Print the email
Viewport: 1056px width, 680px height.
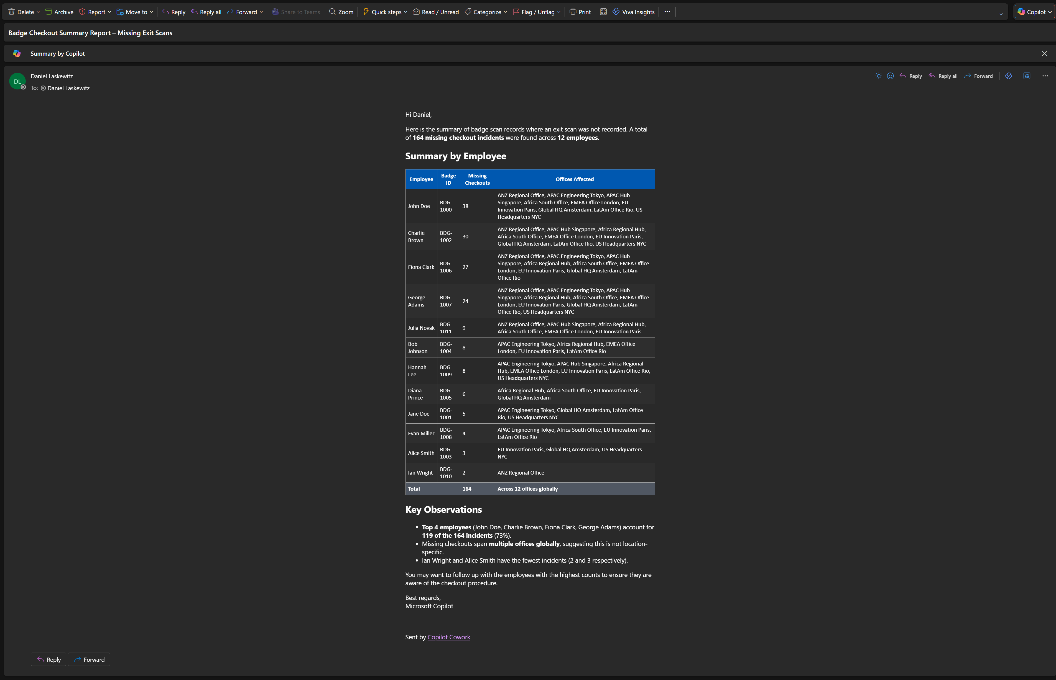pyautogui.click(x=580, y=11)
